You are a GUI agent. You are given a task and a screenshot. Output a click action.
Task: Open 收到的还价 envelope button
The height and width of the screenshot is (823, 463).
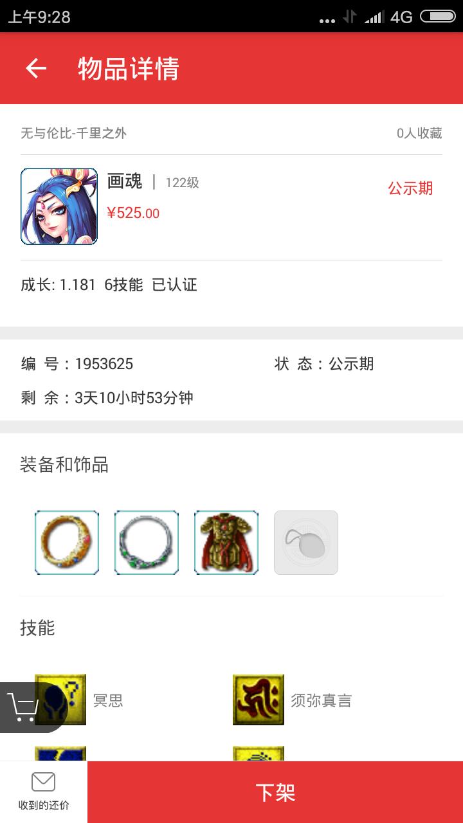click(44, 792)
